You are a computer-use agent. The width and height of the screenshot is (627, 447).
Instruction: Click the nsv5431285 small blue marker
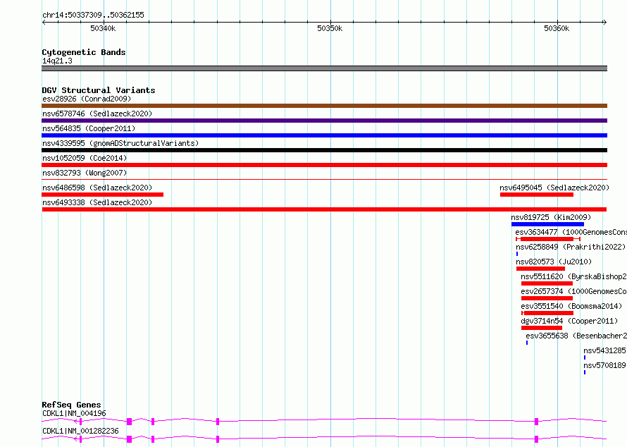coord(585,357)
